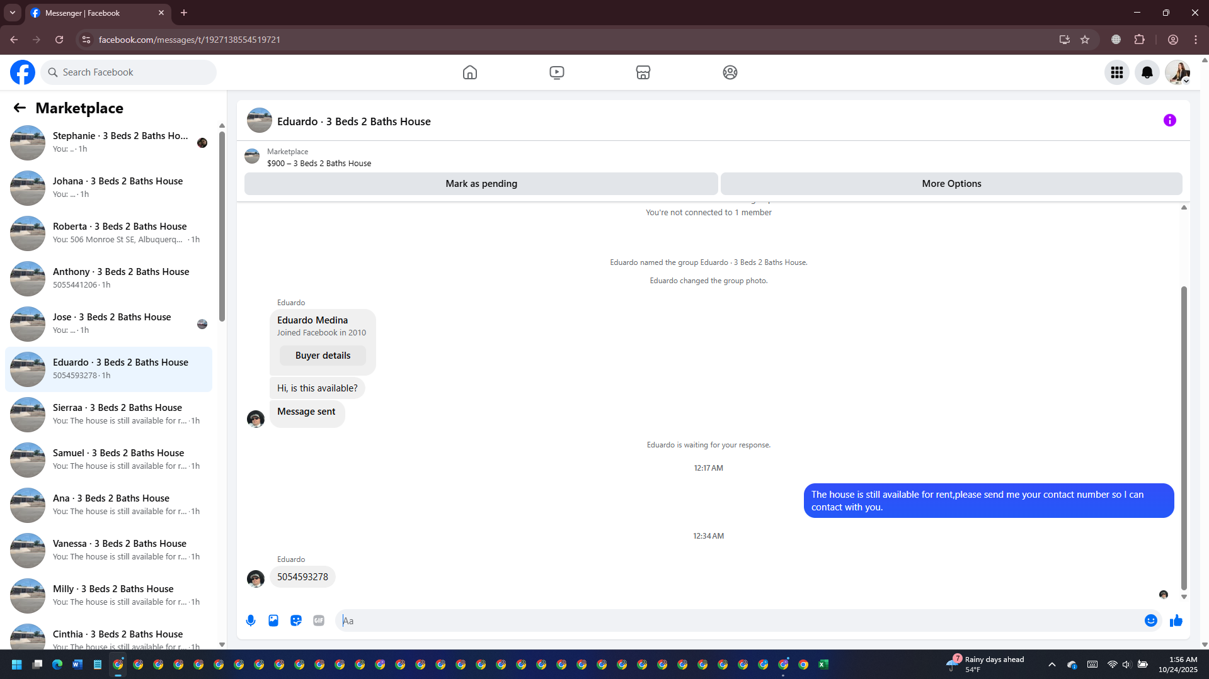
Task: Open Anthony's 3 Beds 2 Baths chat
Action: tap(108, 278)
